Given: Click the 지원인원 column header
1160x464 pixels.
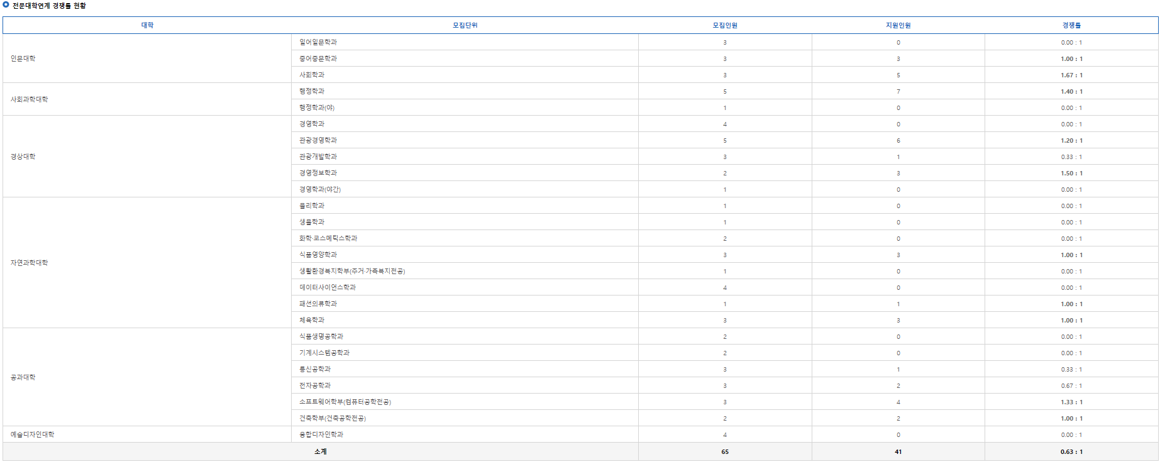Looking at the screenshot, I should click(x=898, y=25).
